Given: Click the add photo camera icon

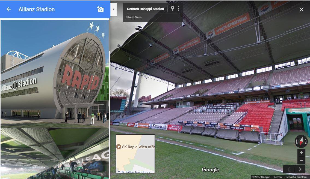Looking at the screenshot, I should (101, 9).
